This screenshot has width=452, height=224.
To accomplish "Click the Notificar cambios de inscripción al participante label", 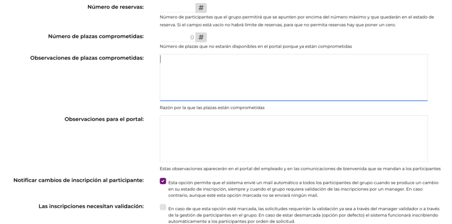I will click(x=79, y=180).
